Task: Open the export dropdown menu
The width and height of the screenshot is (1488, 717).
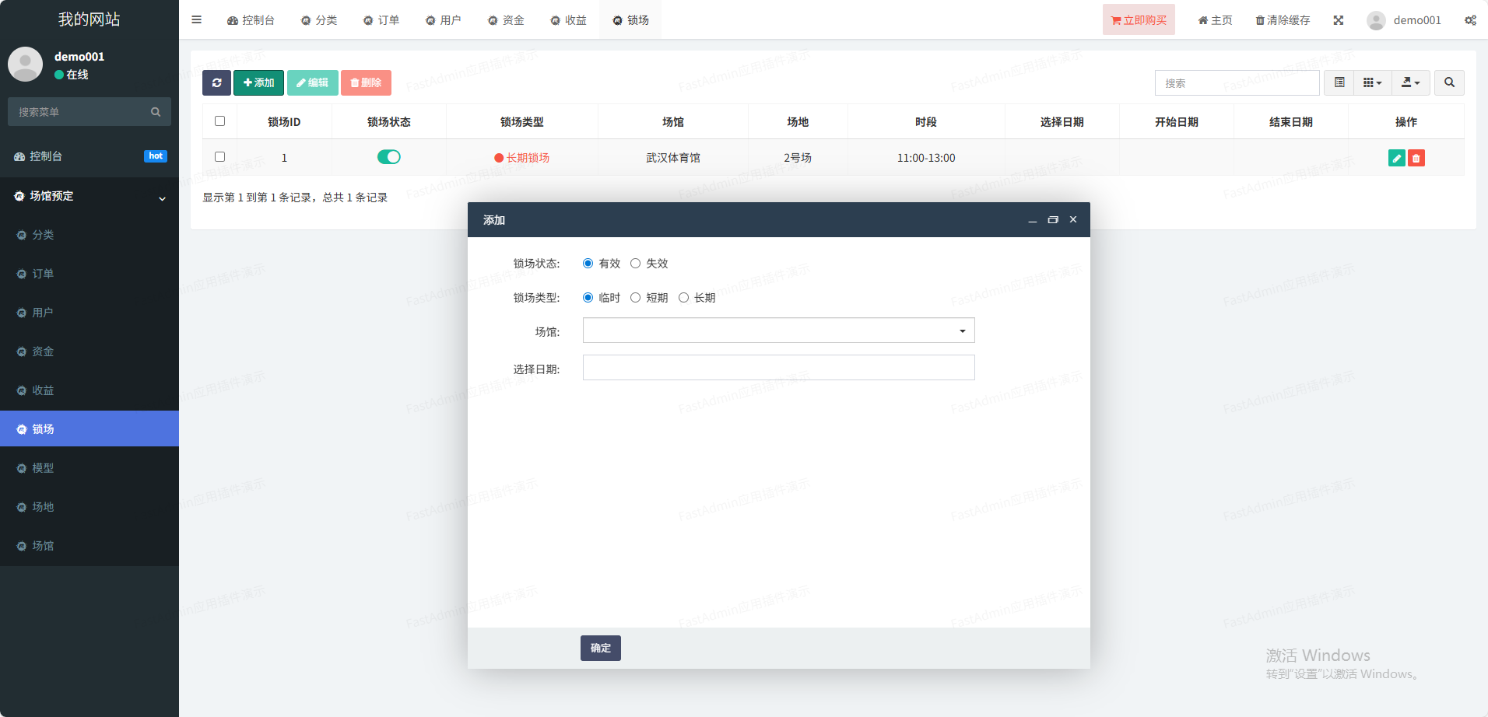Action: coord(1410,82)
